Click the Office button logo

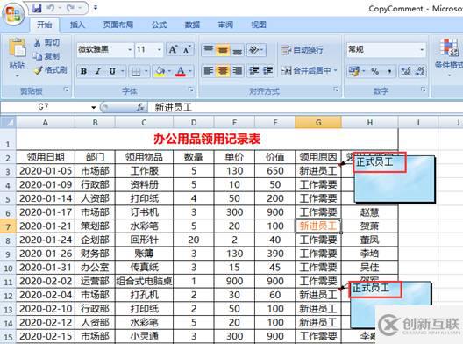tap(13, 13)
